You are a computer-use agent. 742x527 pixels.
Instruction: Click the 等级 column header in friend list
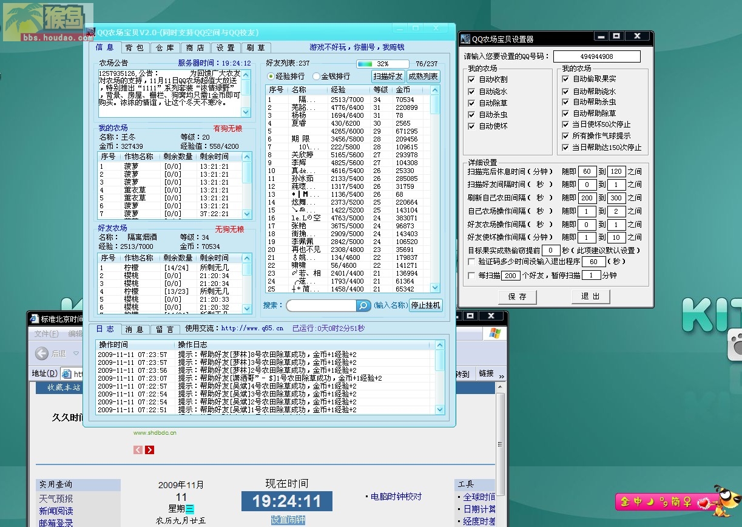(382, 90)
